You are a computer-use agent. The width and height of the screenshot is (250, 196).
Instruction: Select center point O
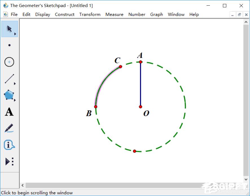pos(141,107)
